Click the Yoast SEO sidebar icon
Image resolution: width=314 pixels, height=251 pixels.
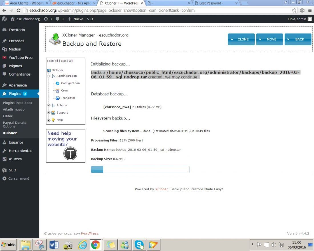4,170
